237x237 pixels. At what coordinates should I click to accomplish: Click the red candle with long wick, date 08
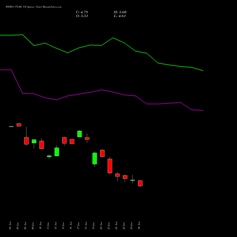point(27,141)
